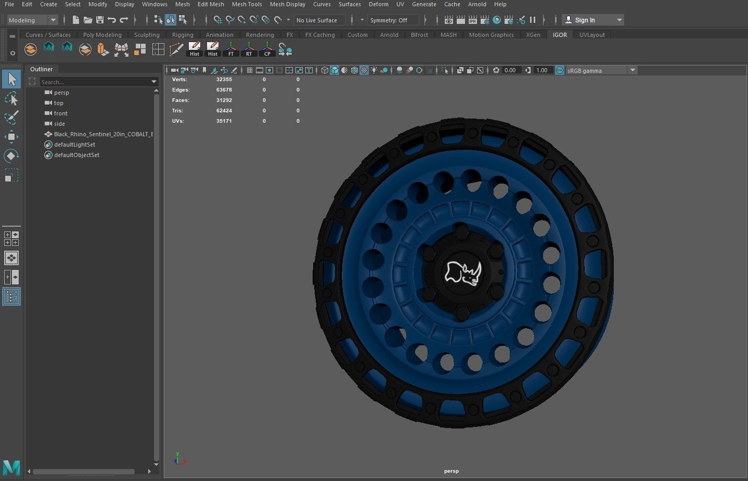This screenshot has width=748, height=481.
Task: Click the viewport gamma value field
Action: click(x=542, y=70)
